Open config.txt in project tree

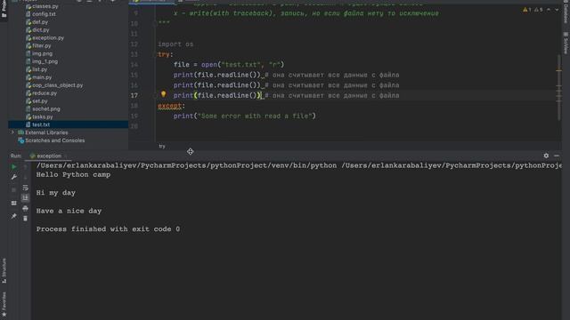coord(44,14)
